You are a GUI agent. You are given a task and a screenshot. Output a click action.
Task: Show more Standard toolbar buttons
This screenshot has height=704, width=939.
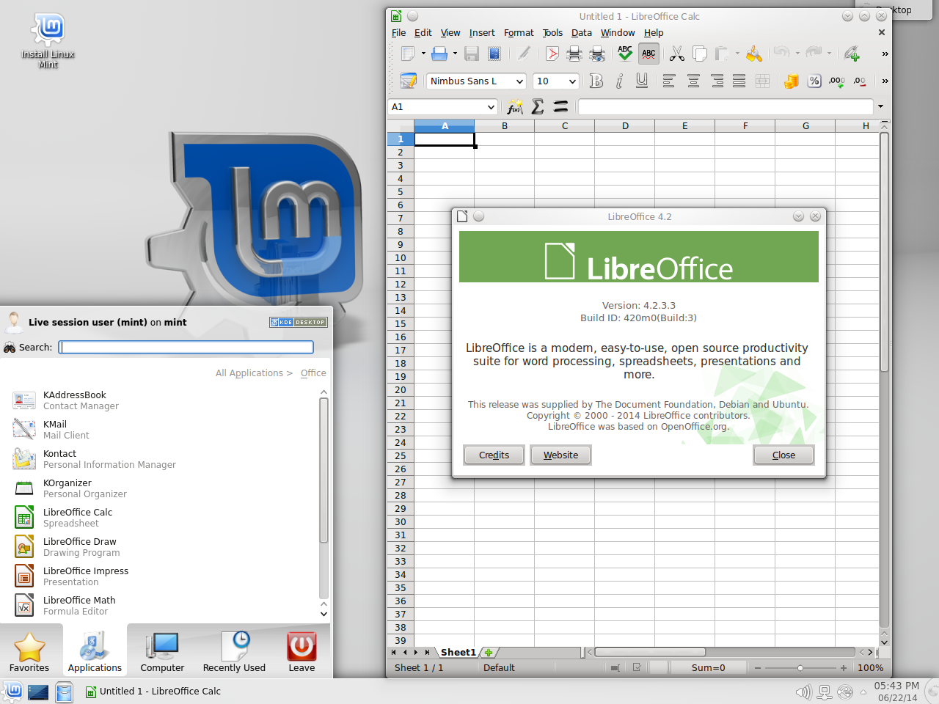coord(885,54)
